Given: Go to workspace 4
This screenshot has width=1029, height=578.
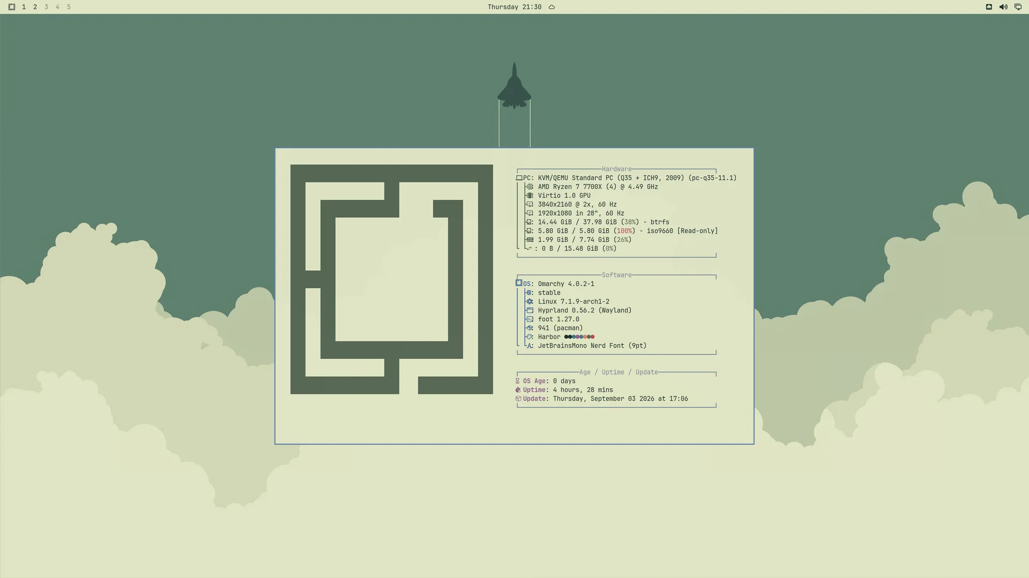Looking at the screenshot, I should click(x=57, y=7).
